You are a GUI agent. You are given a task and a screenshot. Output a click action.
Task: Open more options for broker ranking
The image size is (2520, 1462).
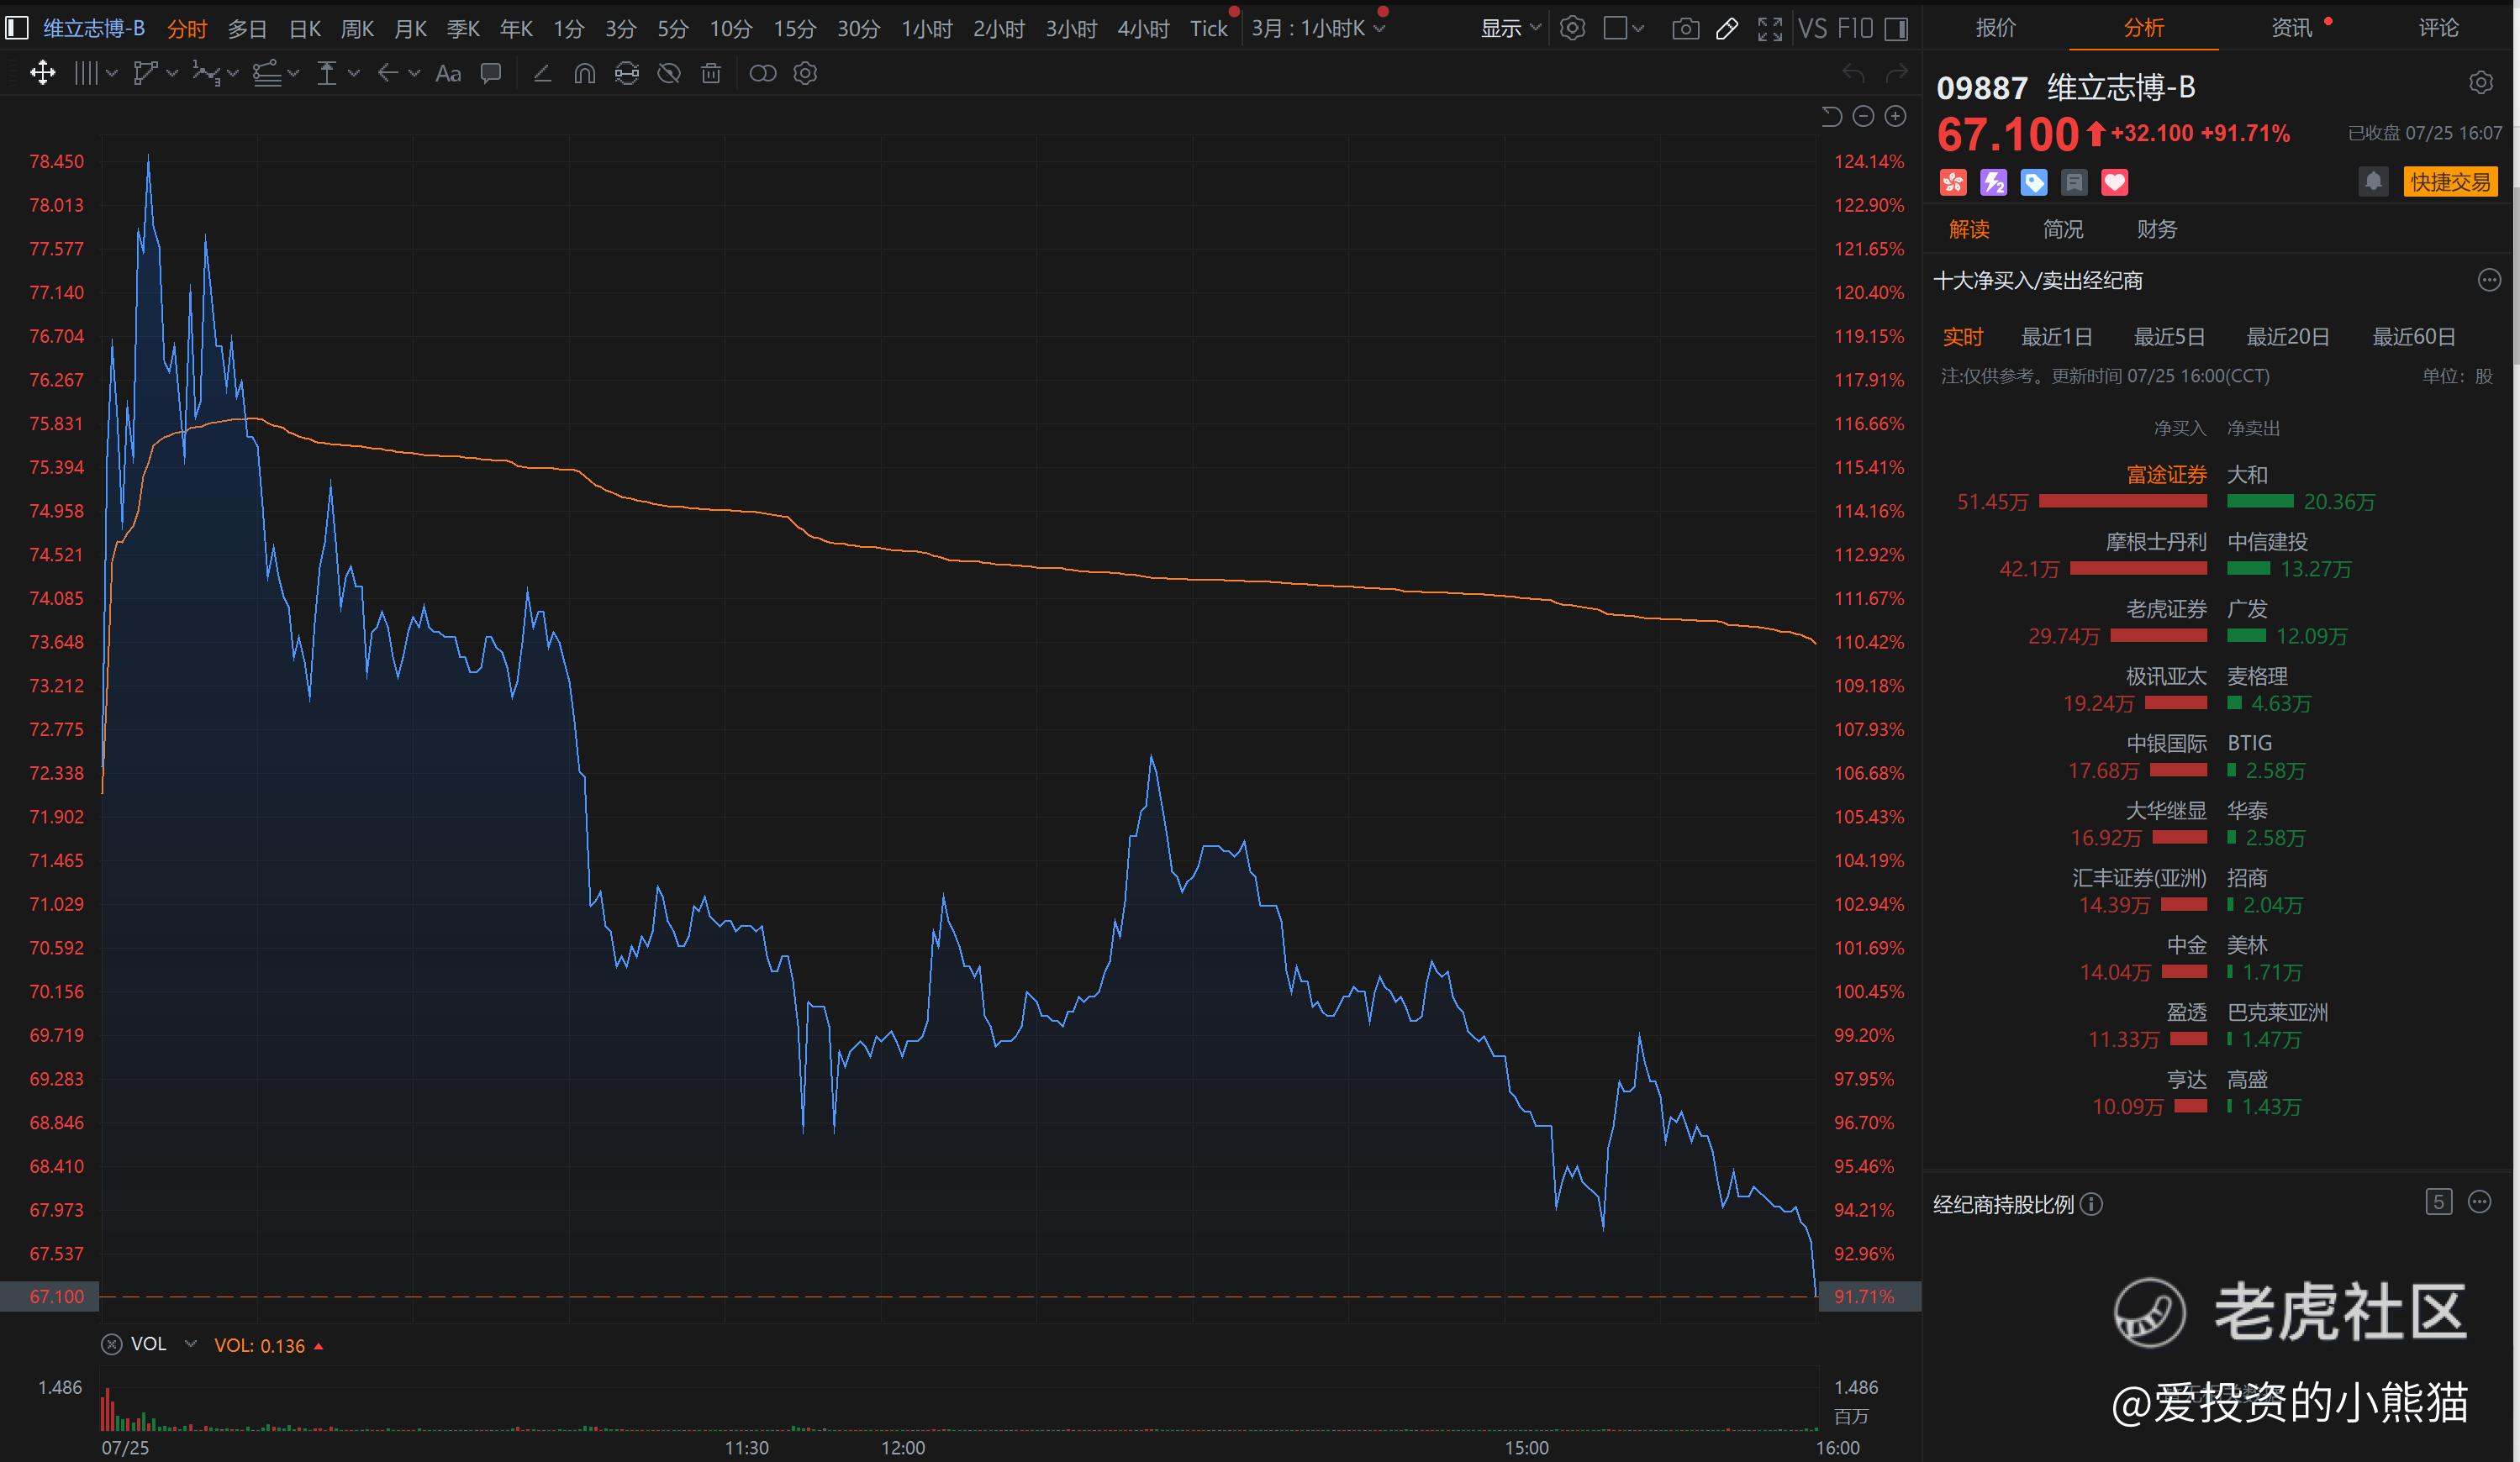click(2489, 281)
